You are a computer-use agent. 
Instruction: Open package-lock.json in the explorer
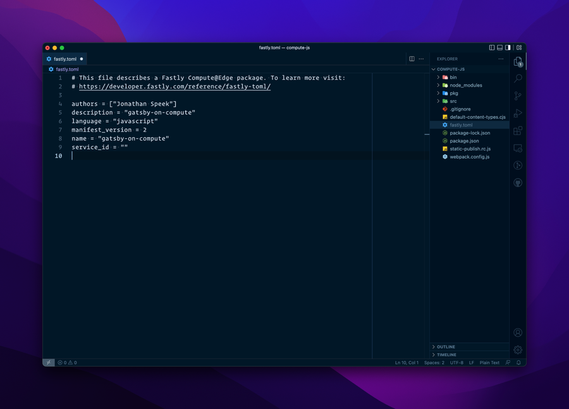470,133
